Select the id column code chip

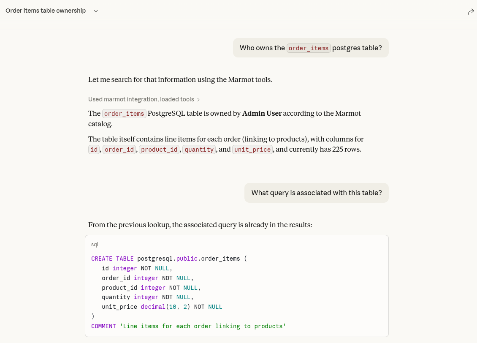[x=93, y=149]
